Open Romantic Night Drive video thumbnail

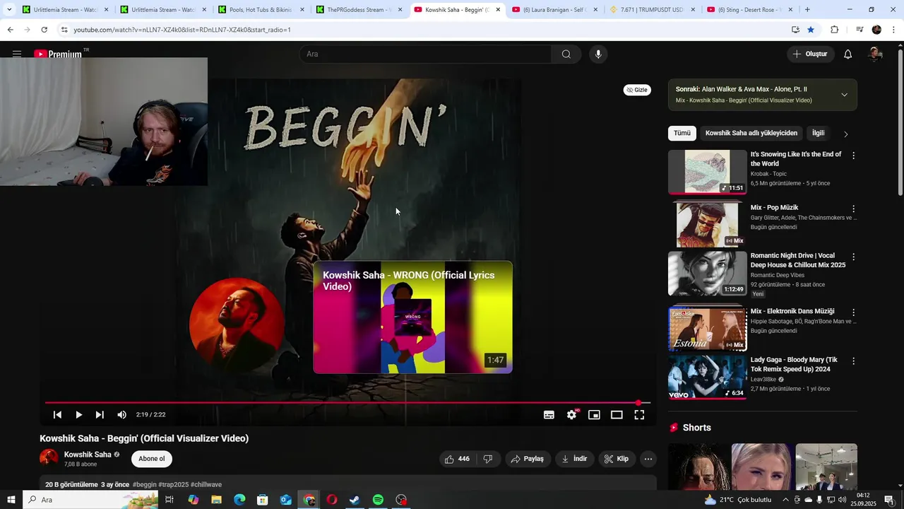[x=707, y=274]
